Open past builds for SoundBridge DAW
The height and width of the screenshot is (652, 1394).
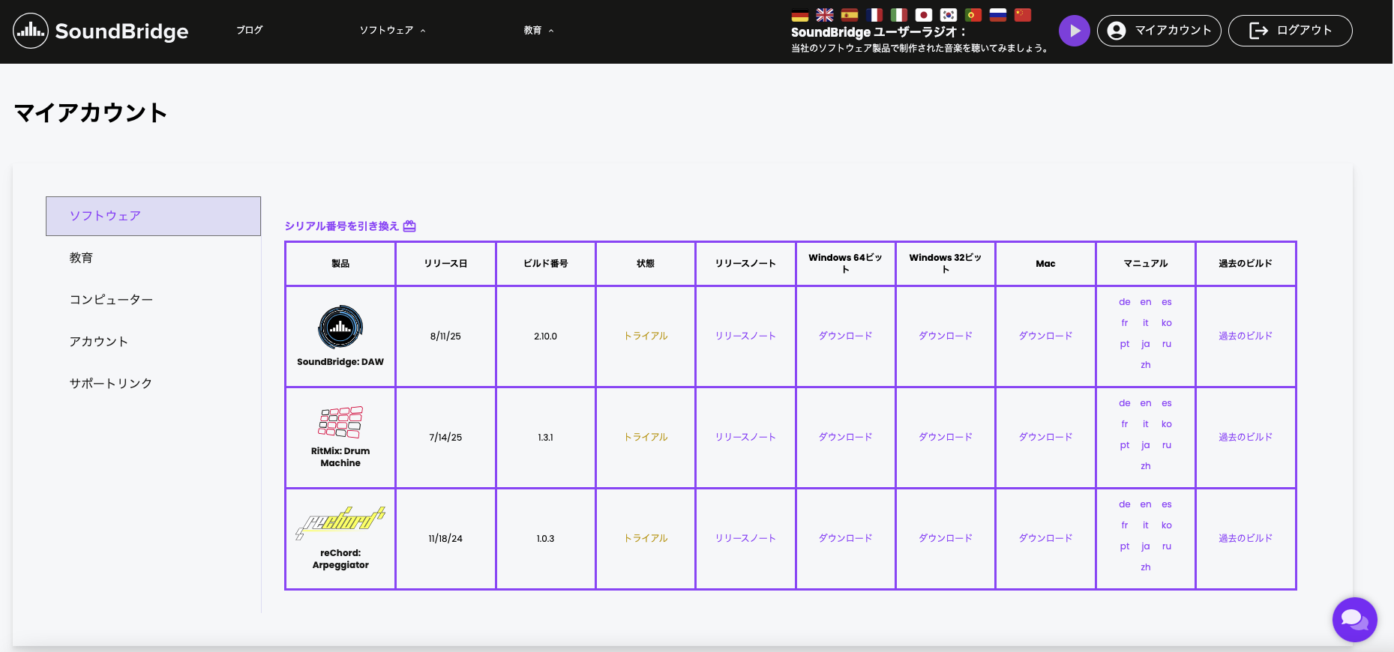coord(1246,336)
